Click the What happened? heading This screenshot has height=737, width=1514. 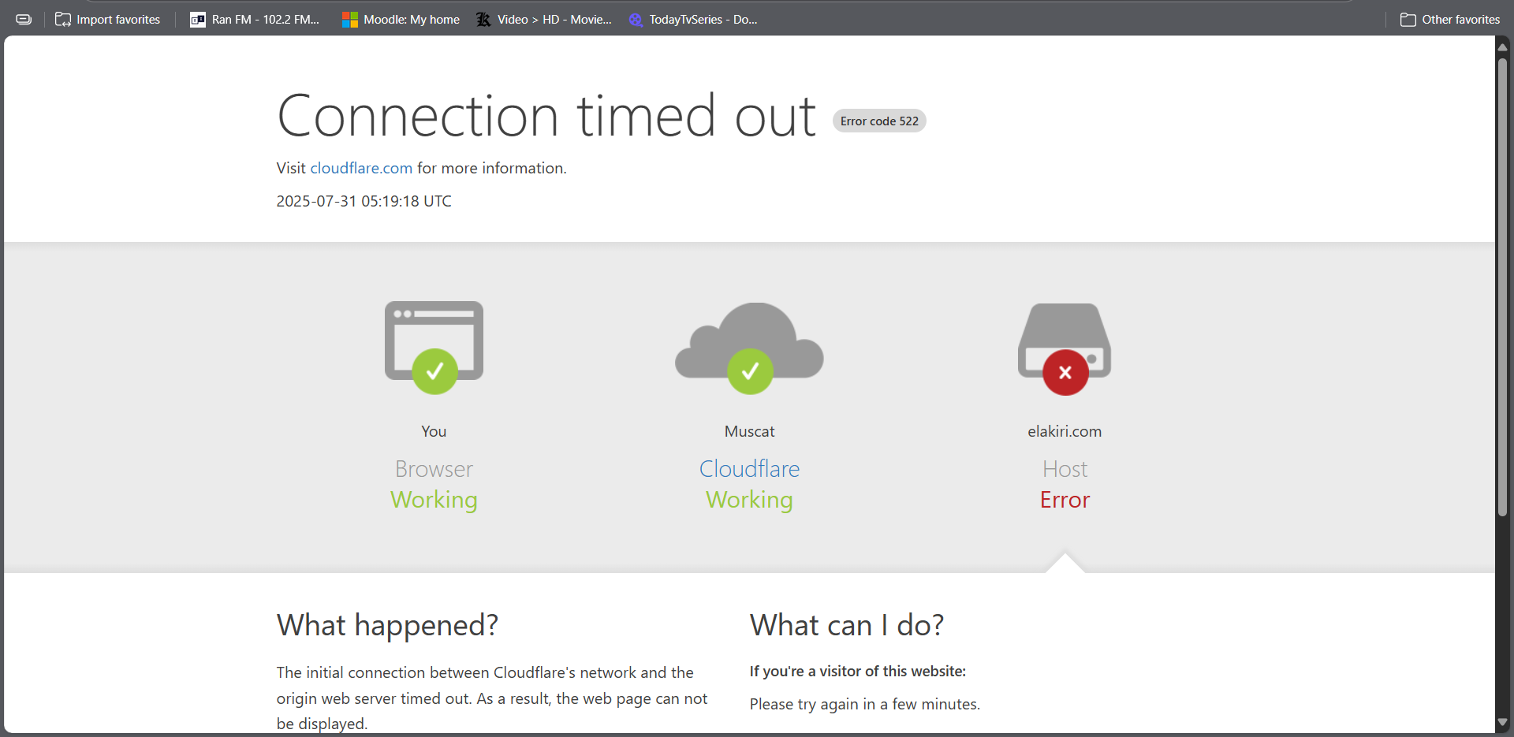[x=387, y=625]
